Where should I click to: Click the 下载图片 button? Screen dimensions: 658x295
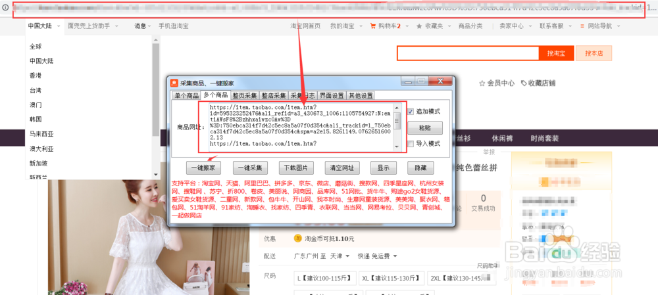pos(296,168)
